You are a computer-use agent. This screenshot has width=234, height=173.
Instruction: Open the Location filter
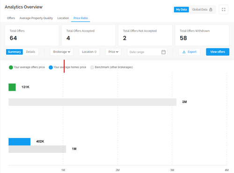tap(89, 52)
